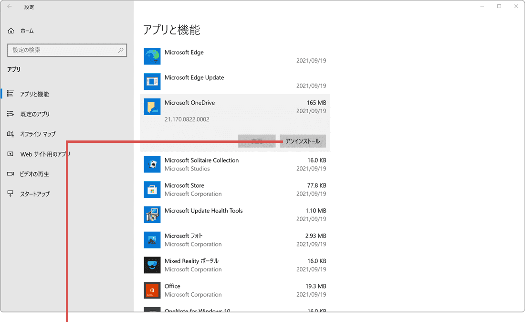The image size is (525, 322).
Task: Click the 既定のアプリ sidebar icon
Action: coord(10,114)
